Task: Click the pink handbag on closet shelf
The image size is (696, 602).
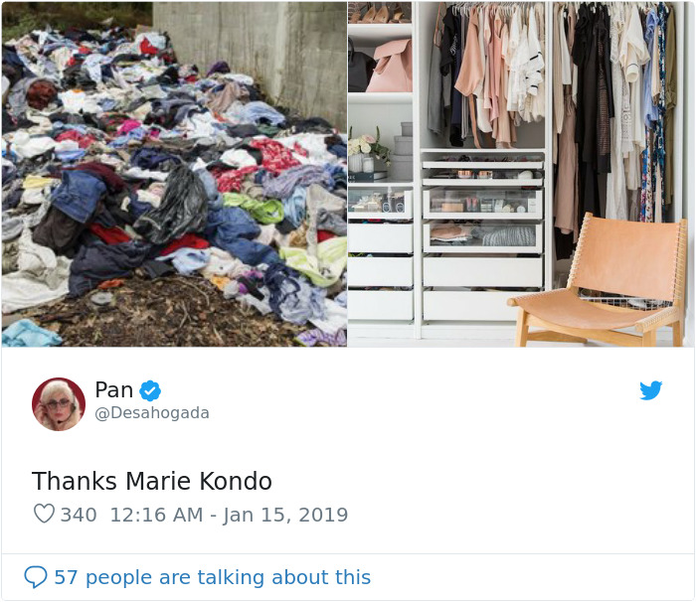Action: (390, 66)
